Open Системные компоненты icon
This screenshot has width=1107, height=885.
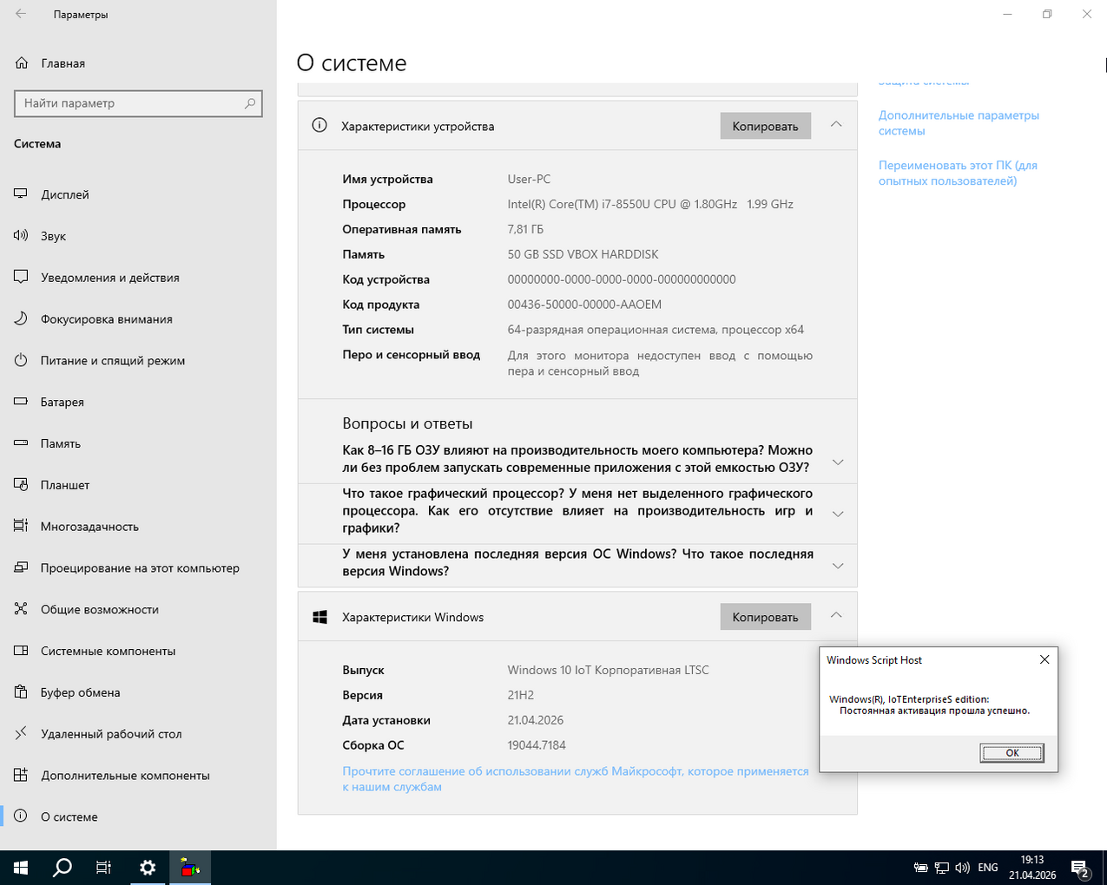(x=21, y=651)
